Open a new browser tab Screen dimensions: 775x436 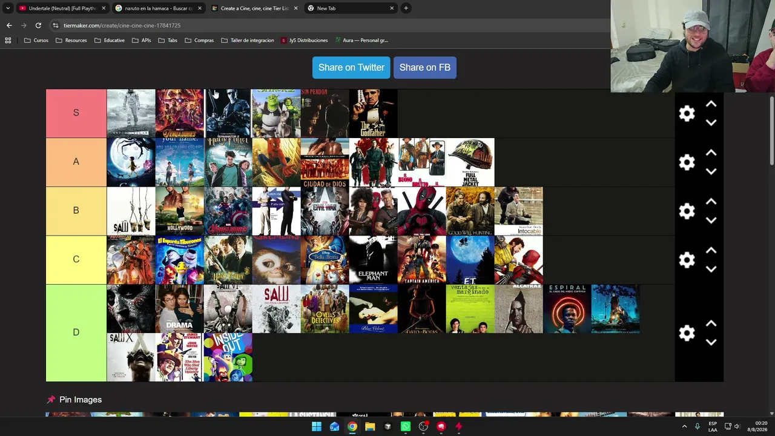[x=406, y=8]
